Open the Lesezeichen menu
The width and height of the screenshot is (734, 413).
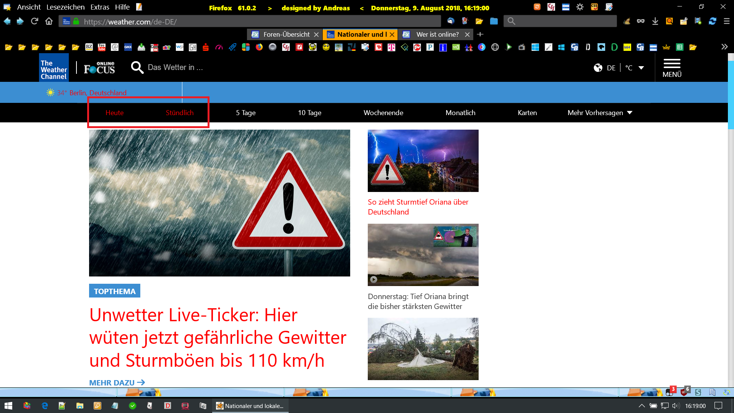click(65, 7)
